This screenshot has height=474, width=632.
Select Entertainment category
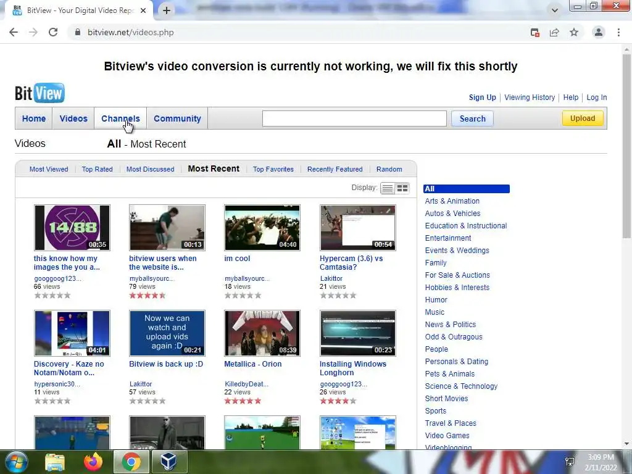448,238
